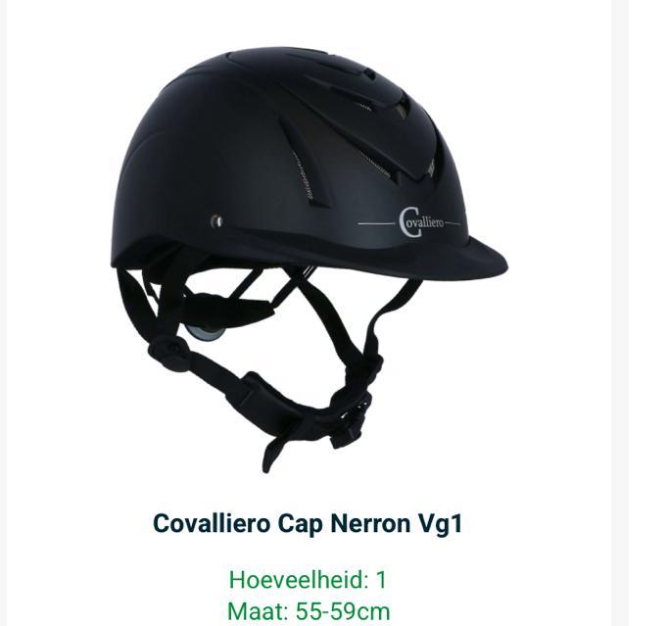Screen dimensions: 668x626
Task: Click the word Covalliero in the title
Action: tap(212, 524)
